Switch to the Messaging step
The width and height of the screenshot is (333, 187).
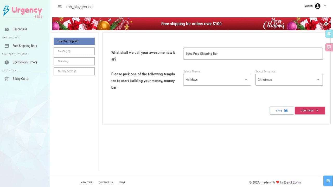(74, 51)
